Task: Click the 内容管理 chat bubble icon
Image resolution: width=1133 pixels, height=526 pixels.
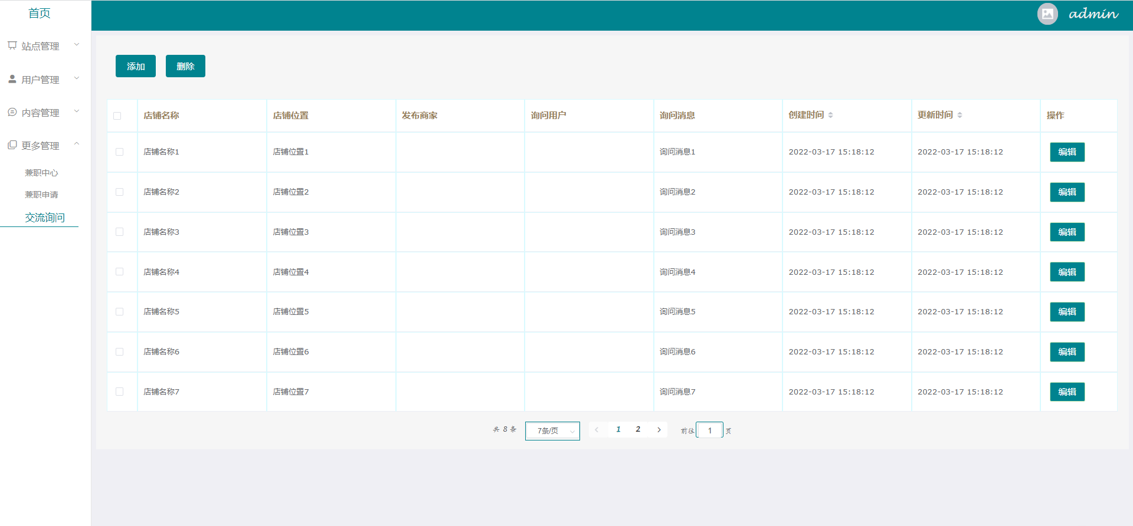Action: 12,112
